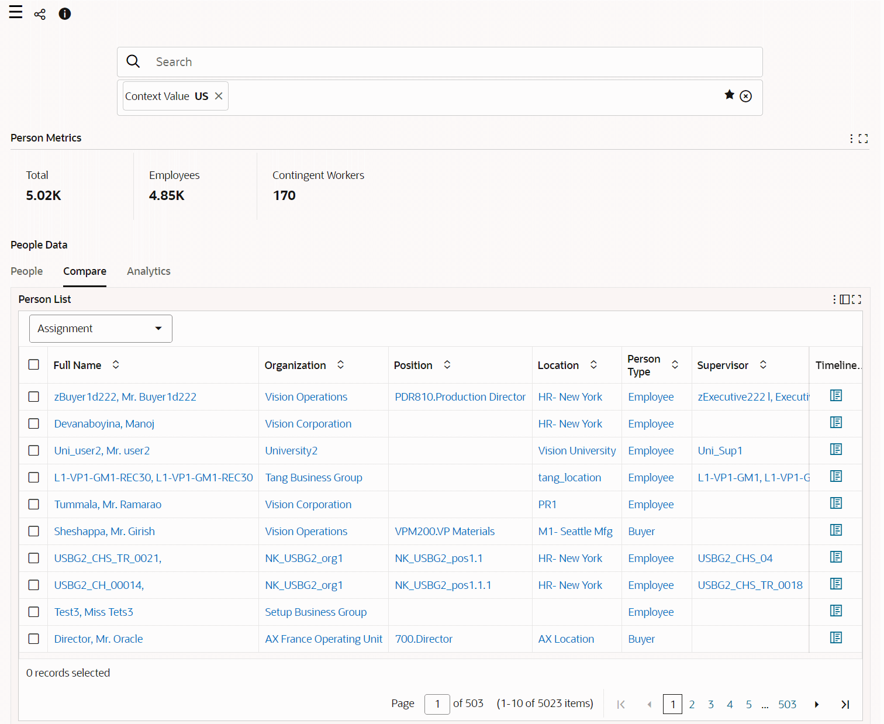Check the Director, Mr. Oracle checkbox
884x724 pixels.
34,639
